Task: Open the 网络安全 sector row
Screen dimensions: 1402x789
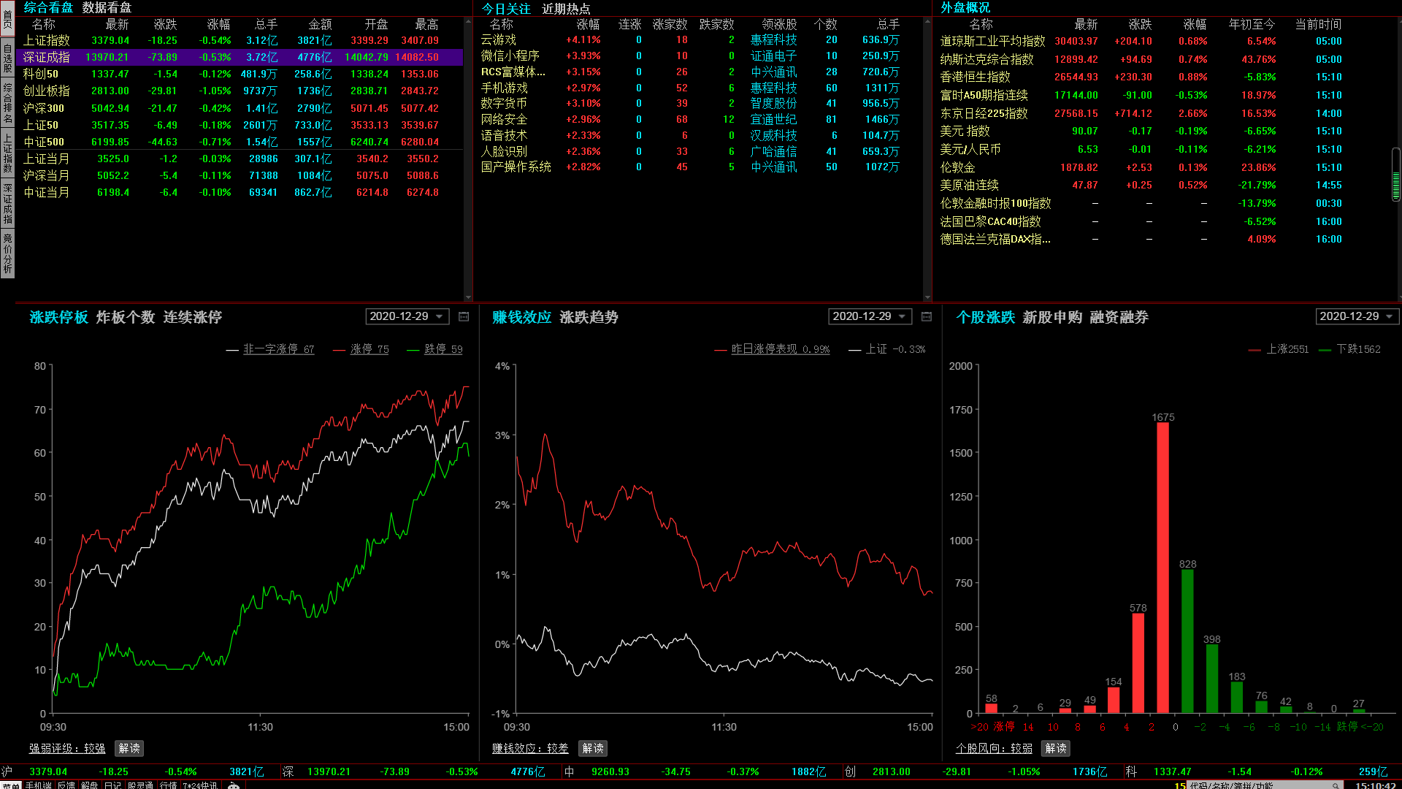Action: click(x=697, y=119)
